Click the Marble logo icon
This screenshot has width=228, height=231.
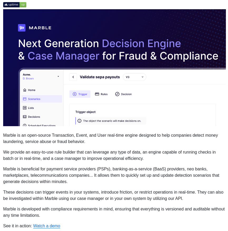tap(22, 28)
